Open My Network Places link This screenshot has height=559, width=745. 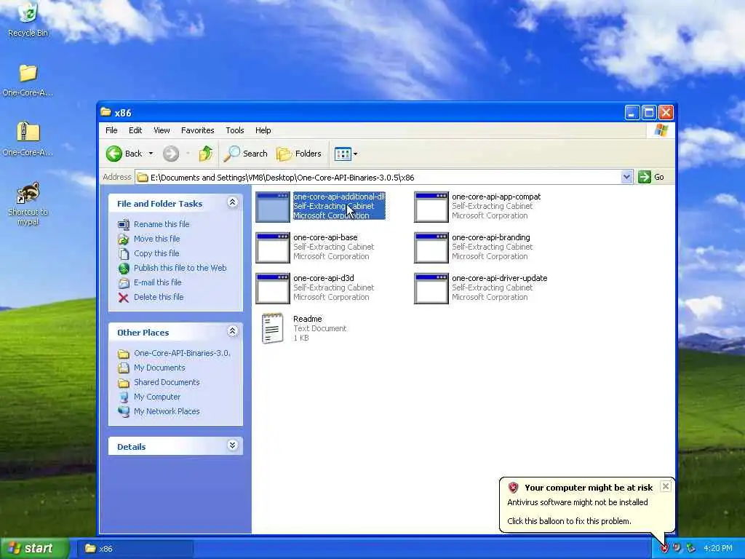point(167,412)
